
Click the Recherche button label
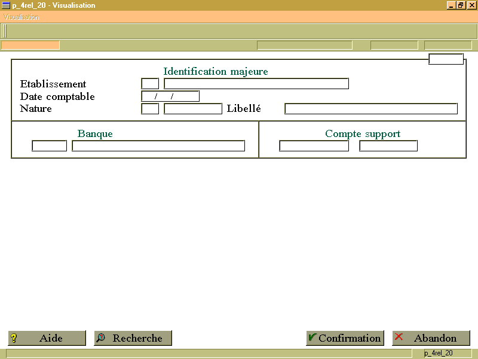coord(137,338)
